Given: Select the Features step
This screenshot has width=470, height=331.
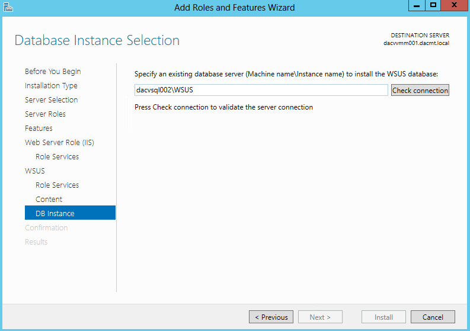Looking at the screenshot, I should coord(39,128).
